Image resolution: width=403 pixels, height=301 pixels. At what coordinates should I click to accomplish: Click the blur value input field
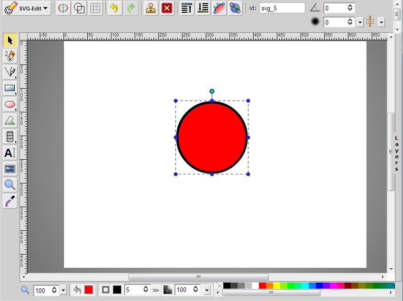(x=335, y=22)
